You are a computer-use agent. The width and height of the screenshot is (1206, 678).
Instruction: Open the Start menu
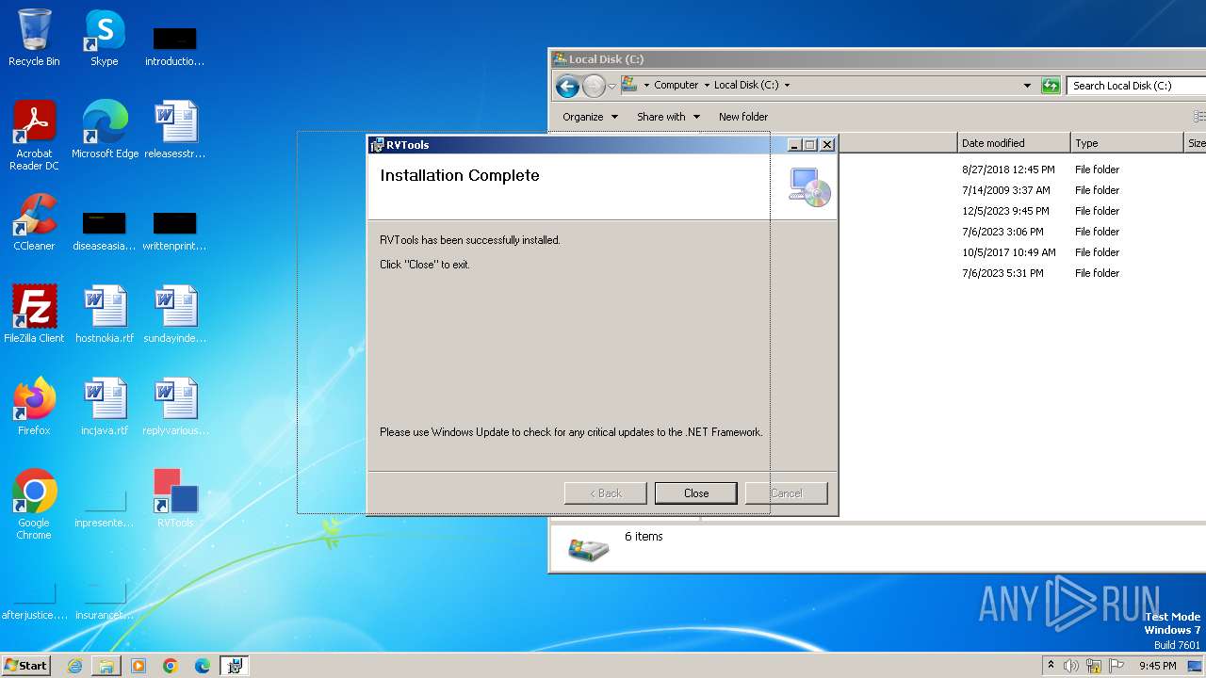click(26, 666)
